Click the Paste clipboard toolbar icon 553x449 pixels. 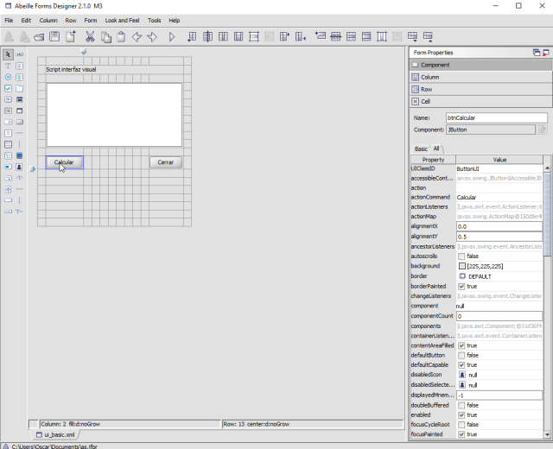pyautogui.click(x=121, y=36)
